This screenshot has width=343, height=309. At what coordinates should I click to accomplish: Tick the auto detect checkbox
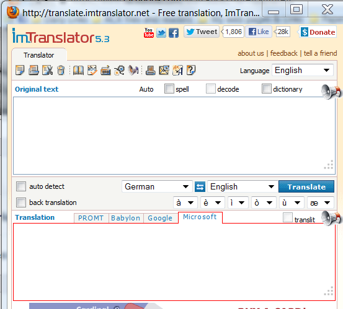[x=21, y=186]
